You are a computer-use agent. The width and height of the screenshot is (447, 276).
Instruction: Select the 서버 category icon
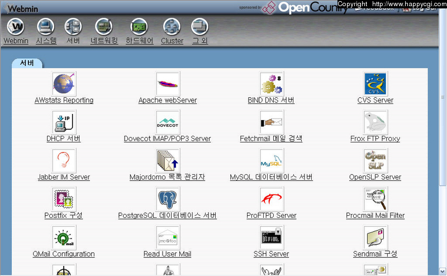click(73, 27)
